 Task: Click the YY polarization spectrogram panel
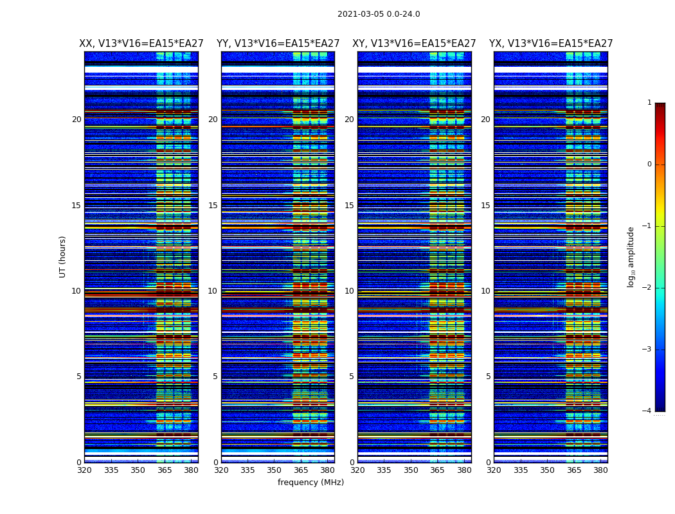pyautogui.click(x=278, y=257)
